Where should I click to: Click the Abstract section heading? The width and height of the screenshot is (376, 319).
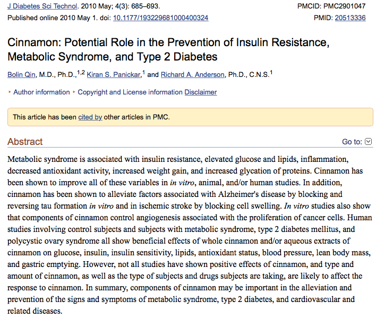click(x=25, y=142)
